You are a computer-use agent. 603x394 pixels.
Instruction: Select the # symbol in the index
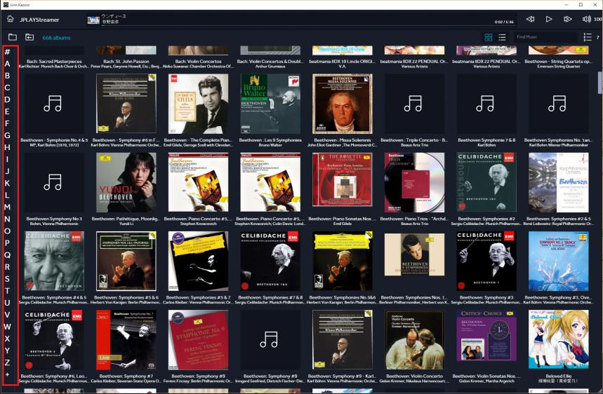[7, 52]
